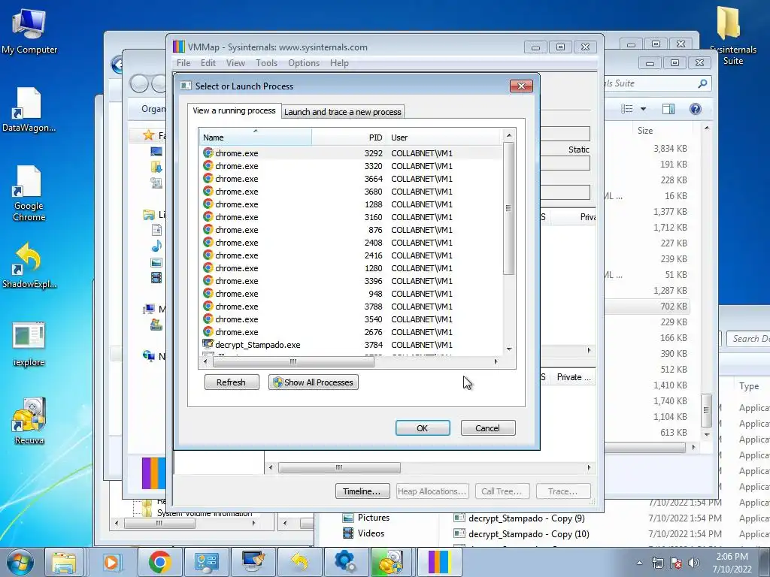The width and height of the screenshot is (770, 577).
Task: Open the VMMap File menu
Action: 183,63
